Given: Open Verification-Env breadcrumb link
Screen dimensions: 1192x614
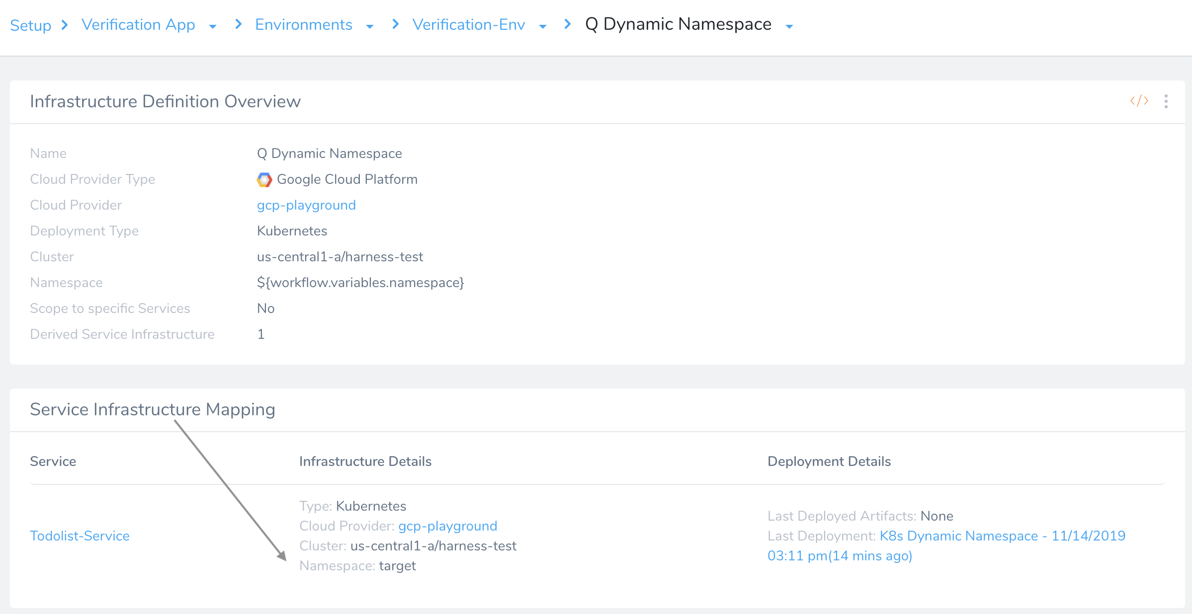Looking at the screenshot, I should (469, 24).
